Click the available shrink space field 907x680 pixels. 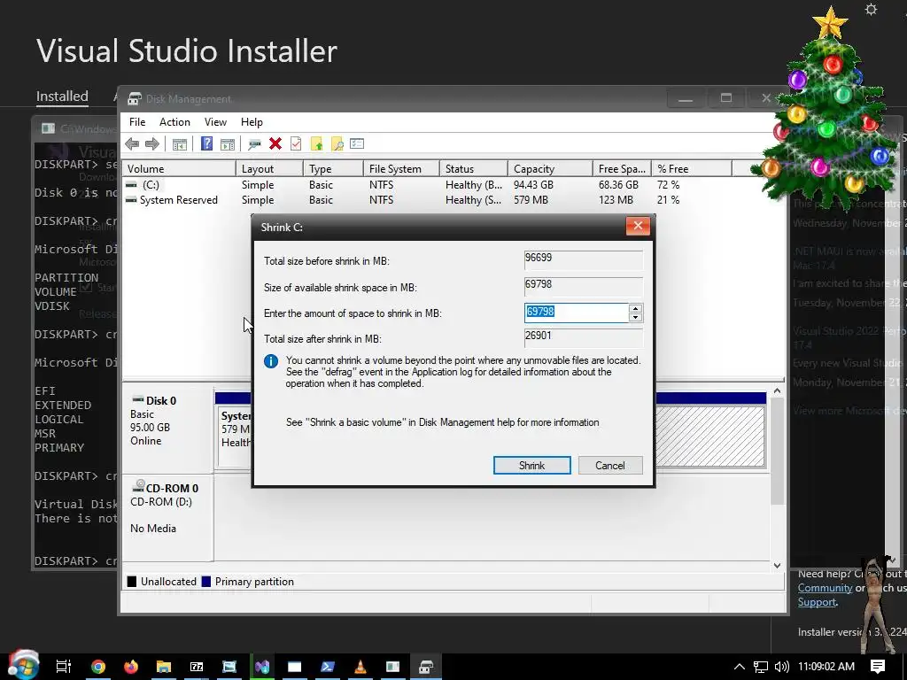click(583, 286)
